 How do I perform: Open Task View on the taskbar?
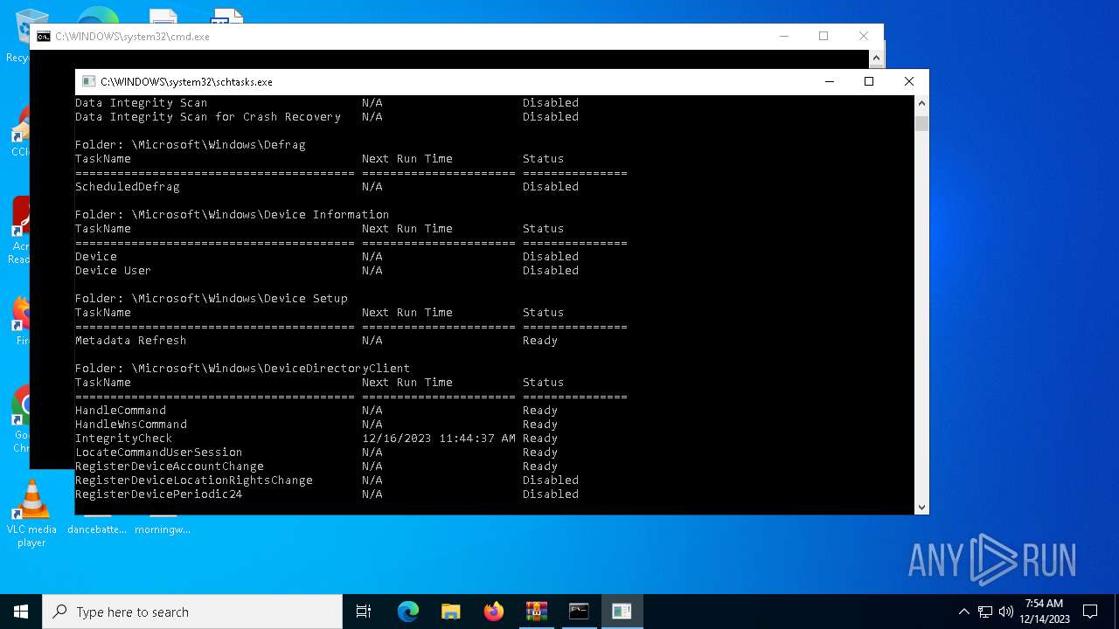(x=364, y=612)
